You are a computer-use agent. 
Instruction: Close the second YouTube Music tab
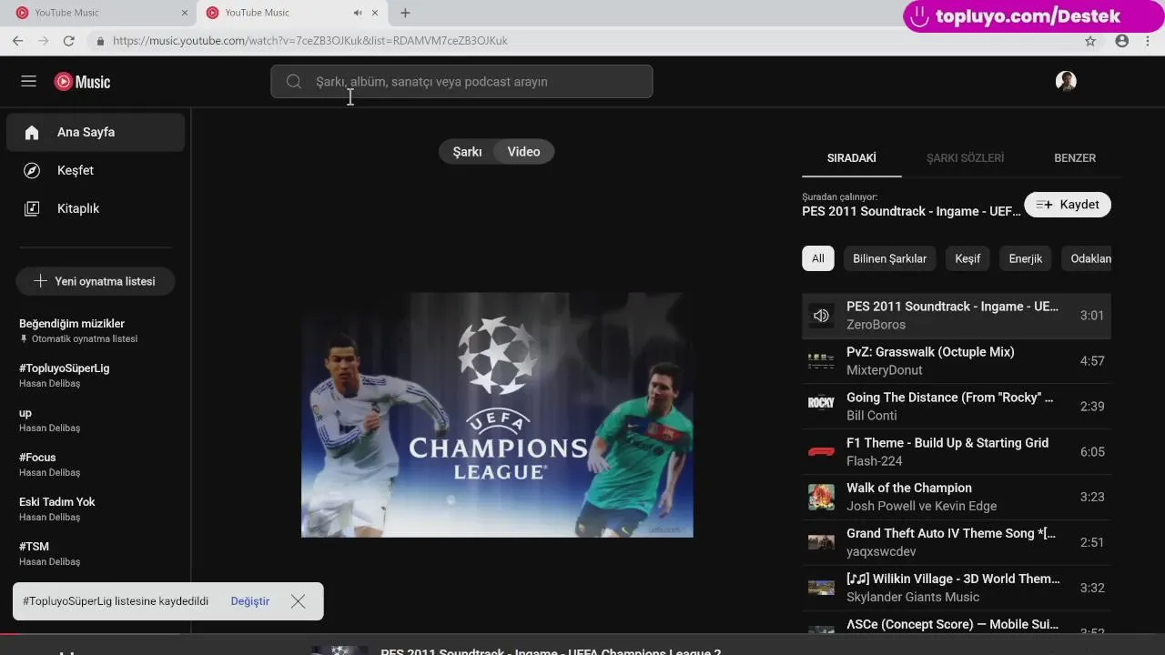(375, 13)
